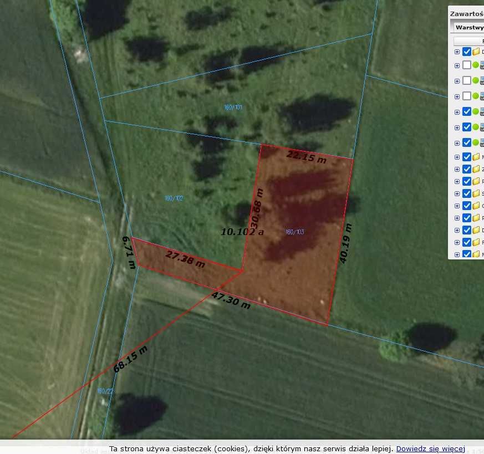Click the Zawartość panel title

click(x=466, y=14)
